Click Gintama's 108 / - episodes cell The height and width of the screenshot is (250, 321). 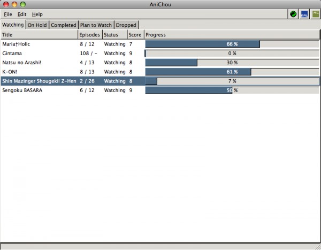click(x=88, y=54)
